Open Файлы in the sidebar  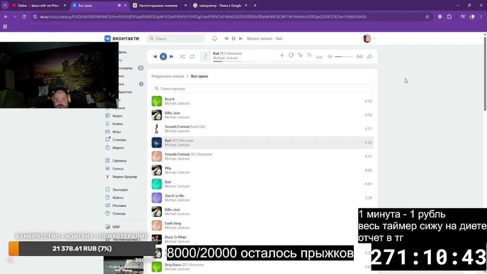click(x=118, y=198)
